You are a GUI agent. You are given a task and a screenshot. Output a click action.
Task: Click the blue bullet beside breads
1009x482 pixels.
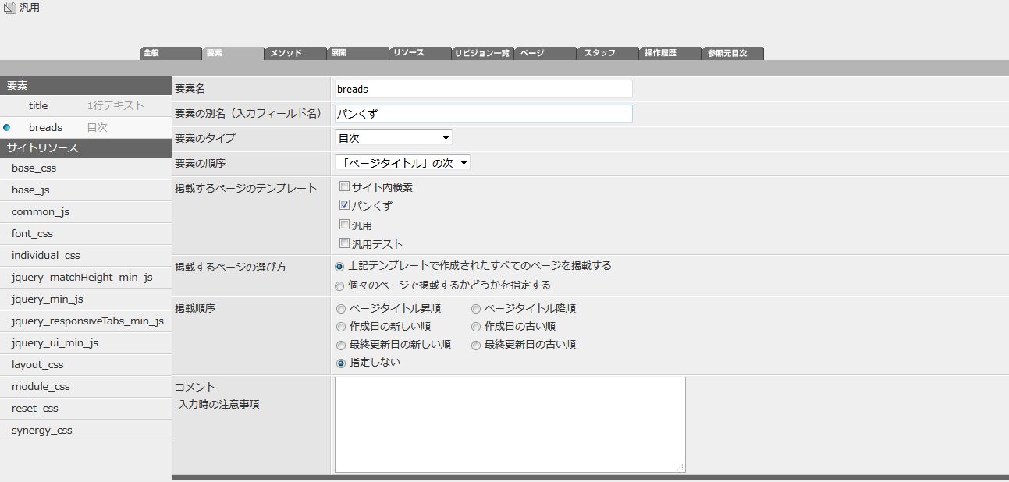7,127
